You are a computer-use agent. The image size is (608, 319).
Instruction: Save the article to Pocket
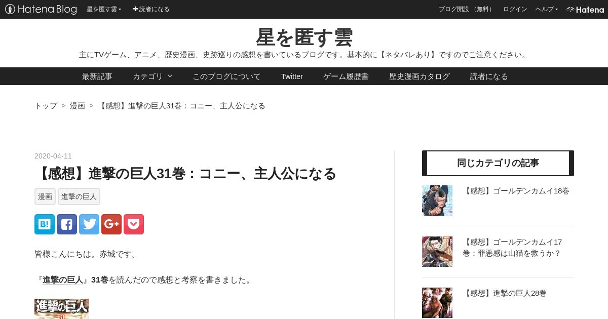point(134,224)
